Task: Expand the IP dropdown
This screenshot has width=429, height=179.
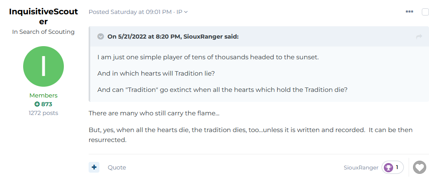Action: click(182, 12)
